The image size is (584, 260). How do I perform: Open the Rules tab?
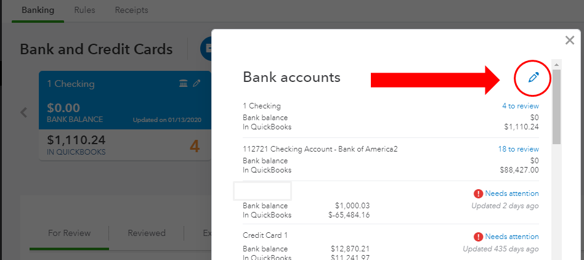click(x=84, y=10)
